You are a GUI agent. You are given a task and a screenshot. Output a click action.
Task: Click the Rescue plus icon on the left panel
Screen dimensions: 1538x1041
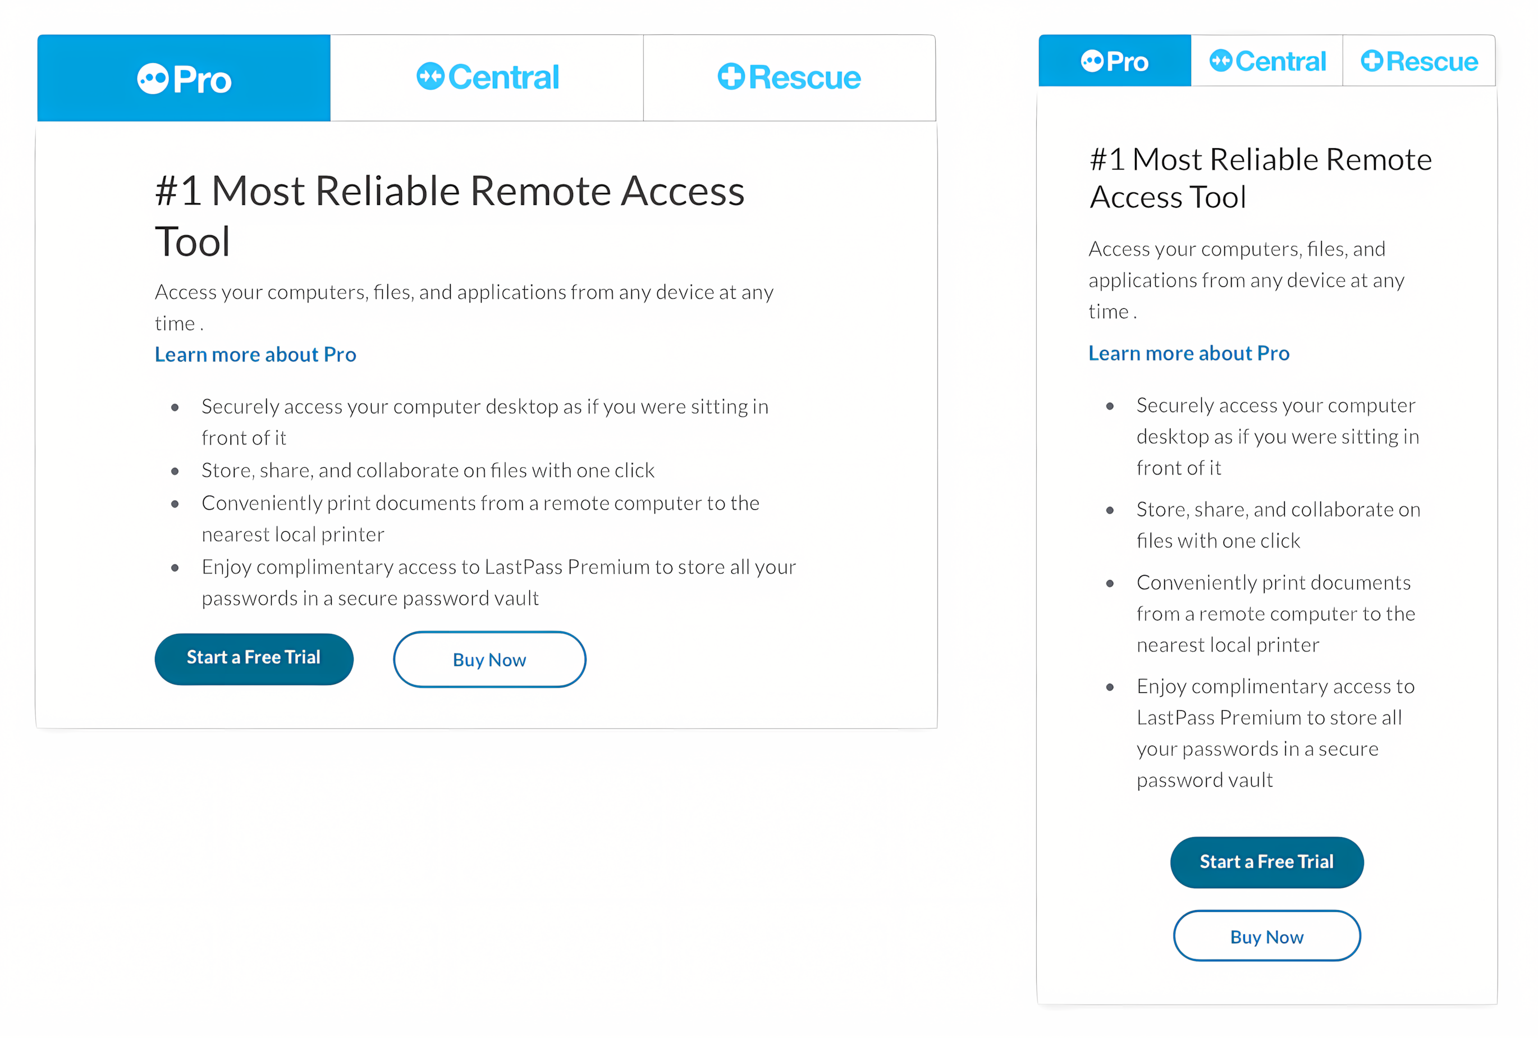point(731,76)
